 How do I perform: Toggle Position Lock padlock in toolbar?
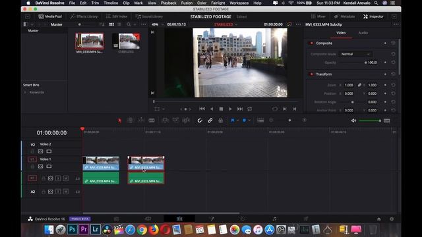pos(220,120)
